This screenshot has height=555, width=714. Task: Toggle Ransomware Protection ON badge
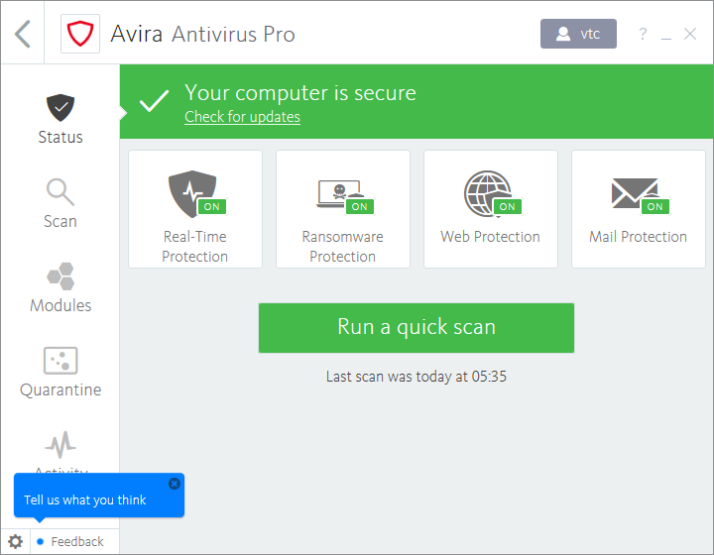(x=359, y=207)
